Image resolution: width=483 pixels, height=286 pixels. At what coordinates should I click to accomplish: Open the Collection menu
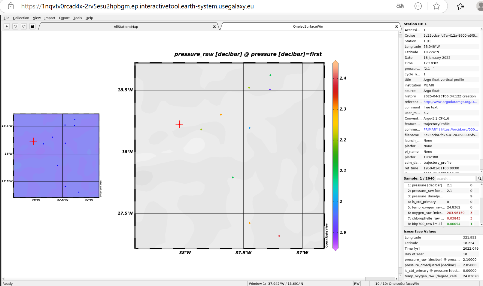21,18
